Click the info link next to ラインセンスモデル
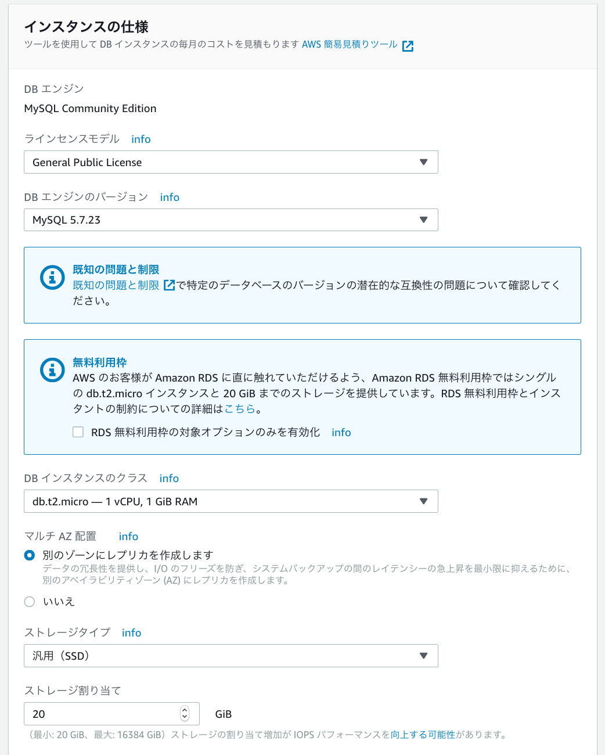This screenshot has width=605, height=755. (141, 139)
